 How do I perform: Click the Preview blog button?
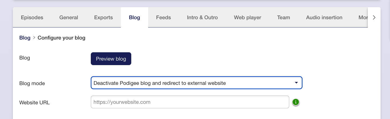pyautogui.click(x=111, y=59)
